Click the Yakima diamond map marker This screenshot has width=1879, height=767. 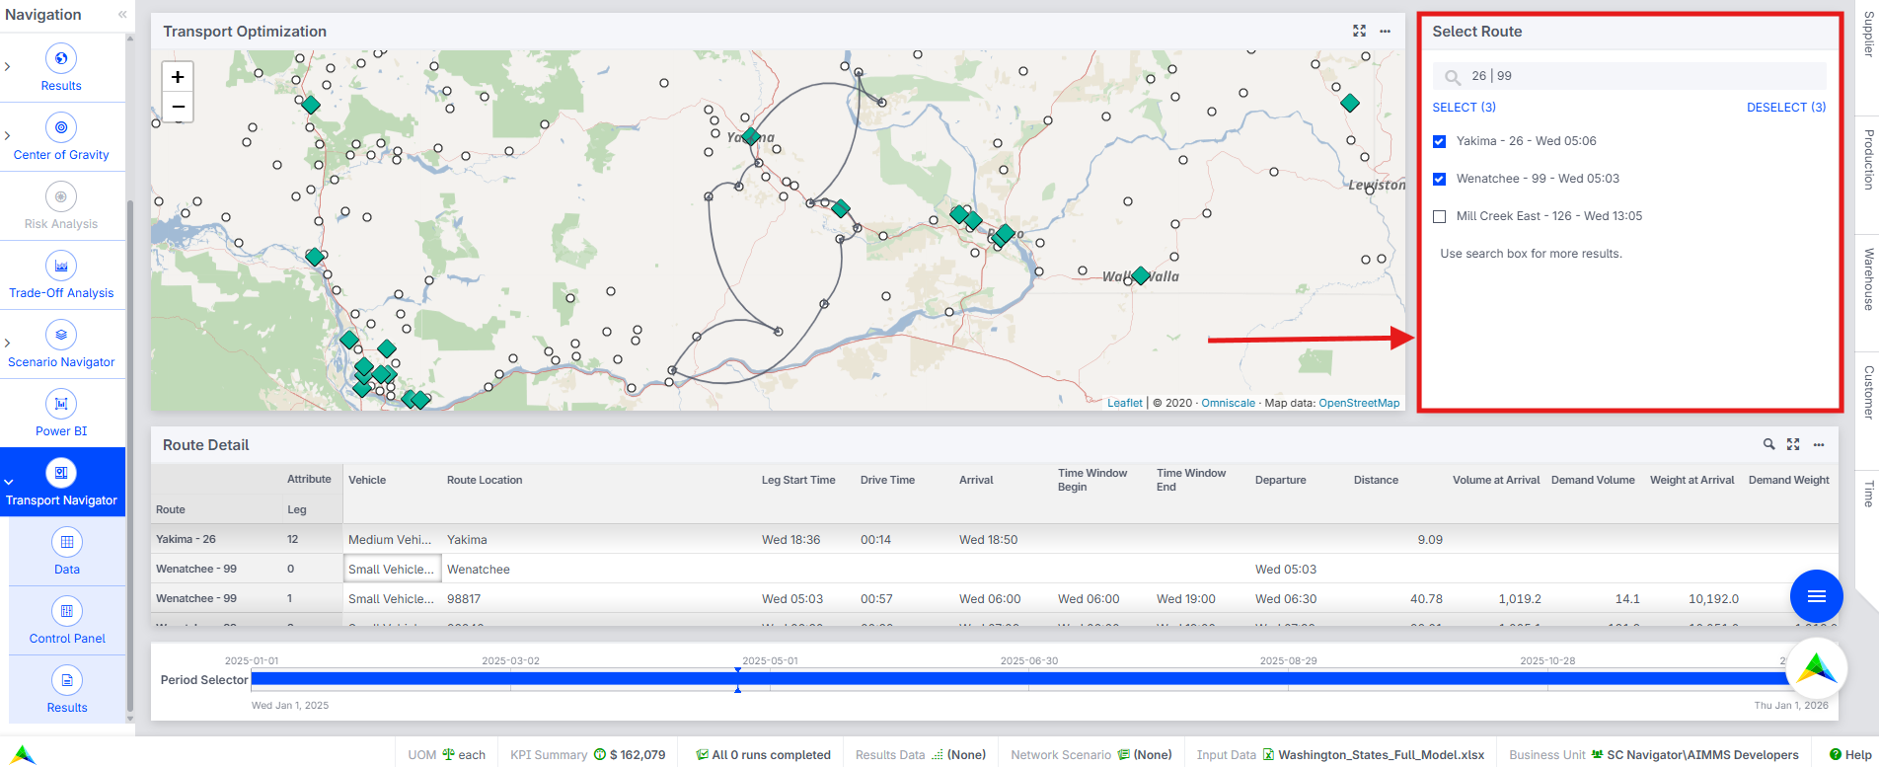pyautogui.click(x=751, y=136)
